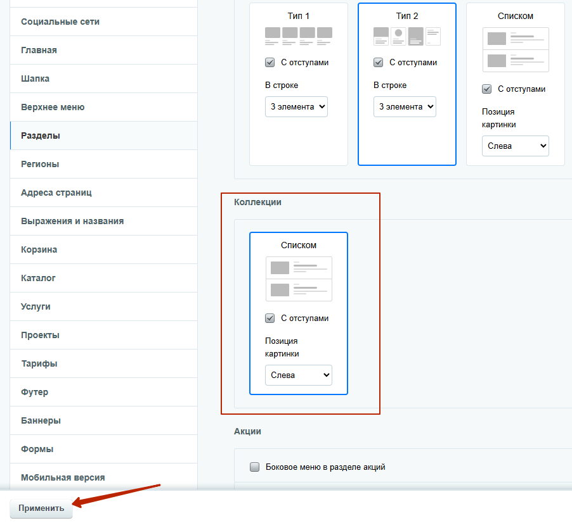The width and height of the screenshot is (572, 523).
Task: Toggle С отступами in the Коллекции card
Action: (270, 318)
